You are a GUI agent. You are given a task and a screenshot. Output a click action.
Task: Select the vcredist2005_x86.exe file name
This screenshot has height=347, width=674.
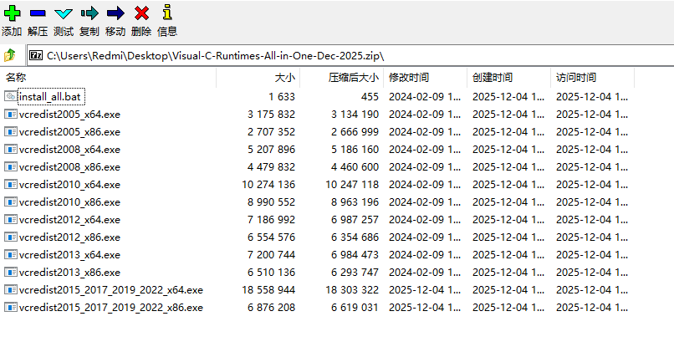(x=69, y=132)
